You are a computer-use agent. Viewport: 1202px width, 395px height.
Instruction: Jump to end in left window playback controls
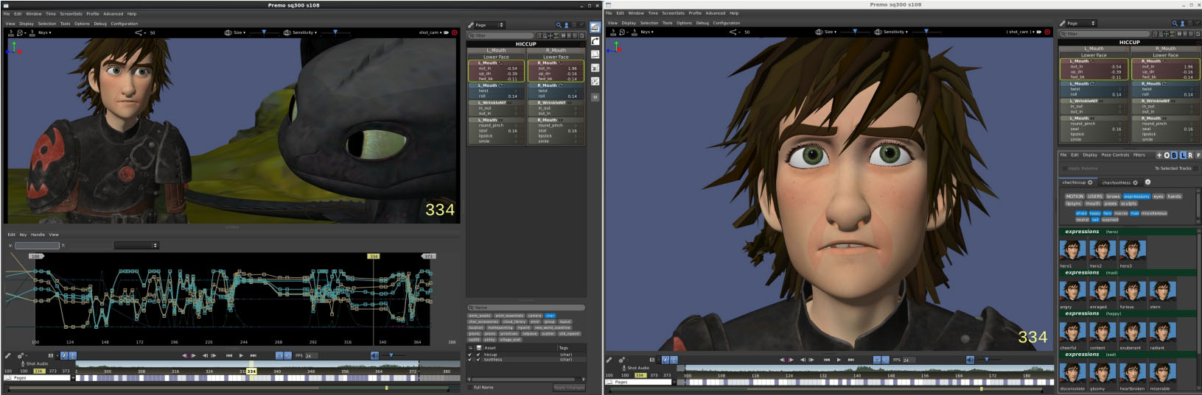[253, 355]
